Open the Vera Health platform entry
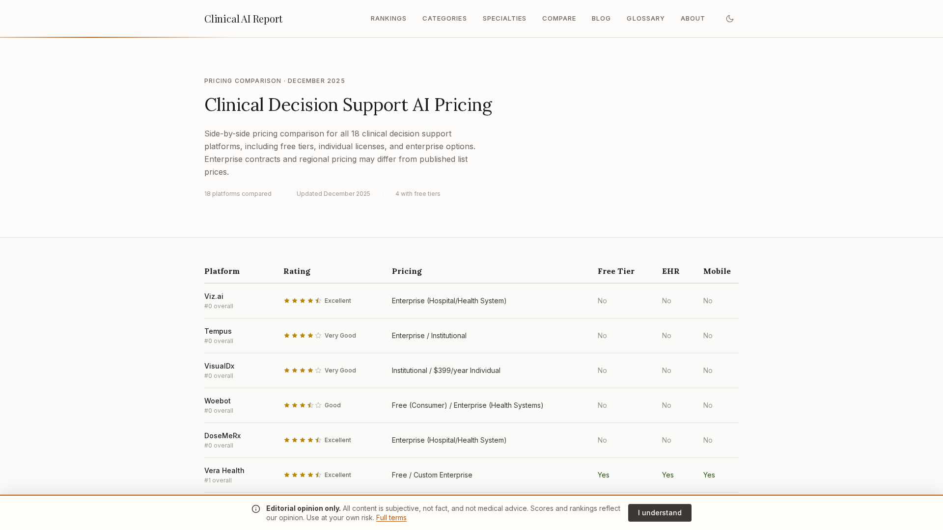The height and width of the screenshot is (530, 943). [224, 471]
